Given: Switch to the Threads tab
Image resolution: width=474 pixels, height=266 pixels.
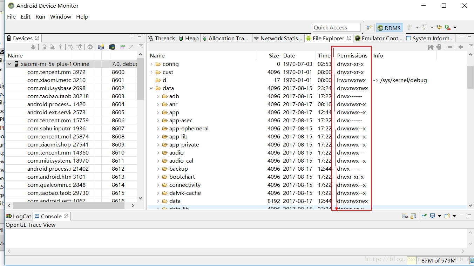Looking at the screenshot, I should [x=162, y=39].
